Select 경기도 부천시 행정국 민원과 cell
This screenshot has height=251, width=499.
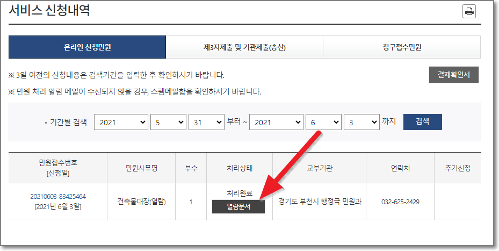[x=320, y=202]
